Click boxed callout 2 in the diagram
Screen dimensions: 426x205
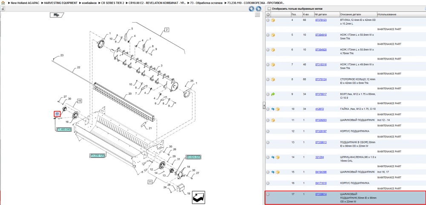[167, 30]
